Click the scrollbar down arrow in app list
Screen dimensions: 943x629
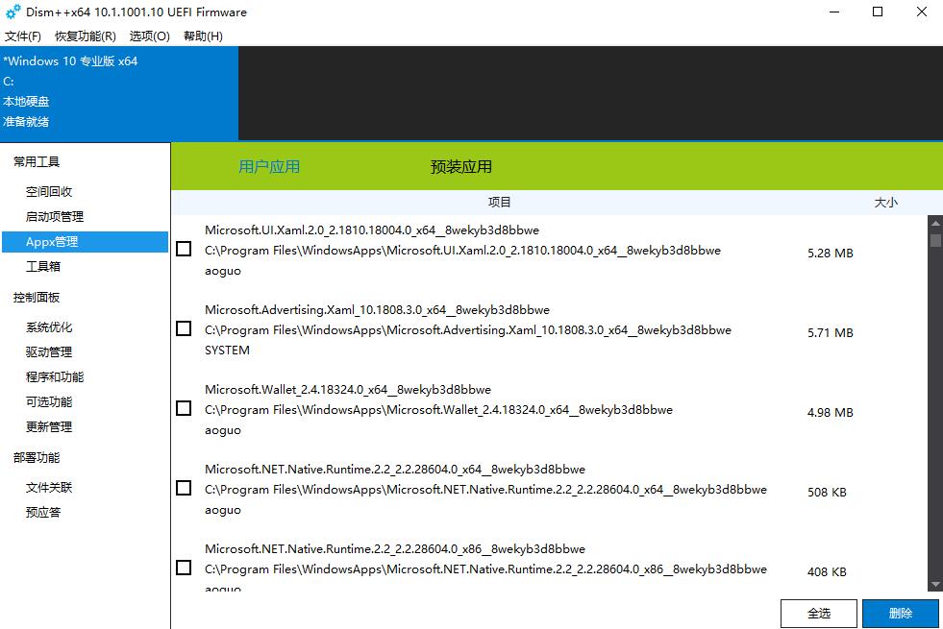(935, 584)
